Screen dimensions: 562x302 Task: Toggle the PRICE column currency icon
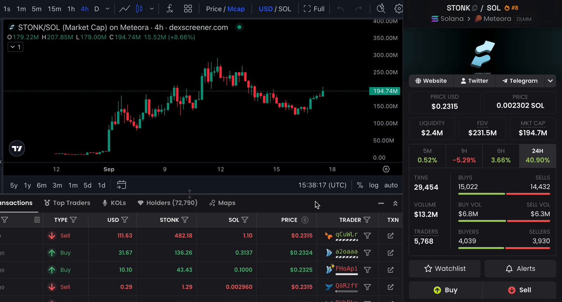click(305, 220)
